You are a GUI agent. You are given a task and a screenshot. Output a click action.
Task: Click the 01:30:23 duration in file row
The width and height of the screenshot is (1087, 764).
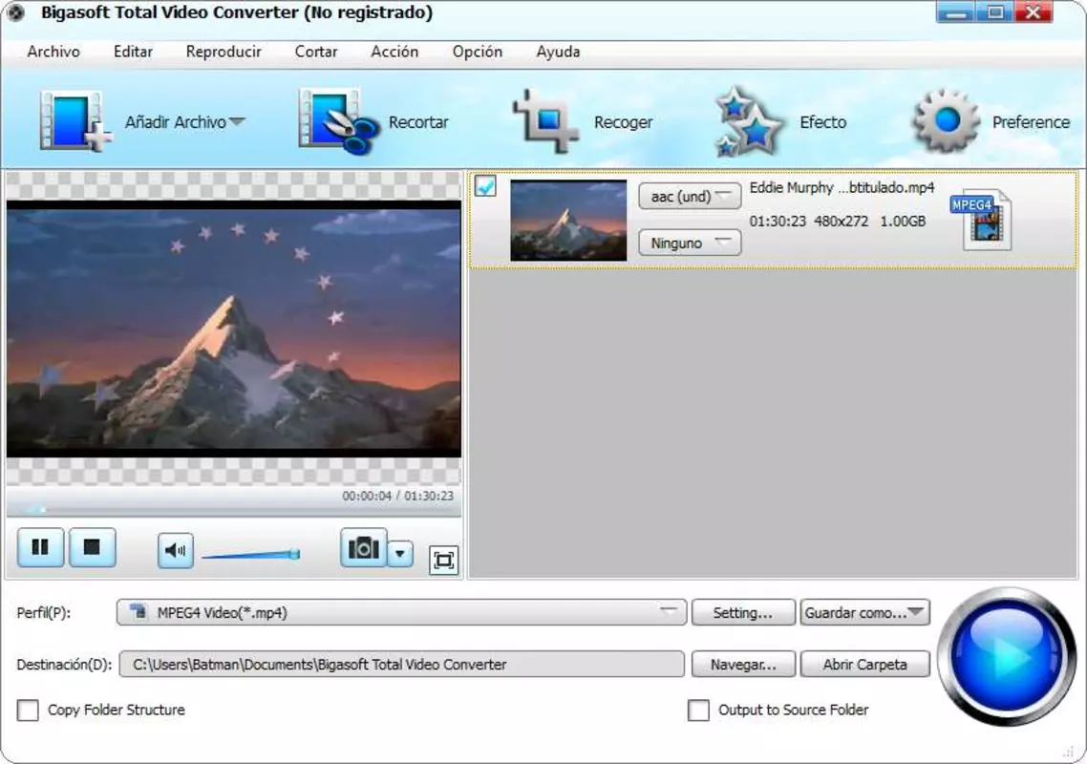[x=778, y=222]
